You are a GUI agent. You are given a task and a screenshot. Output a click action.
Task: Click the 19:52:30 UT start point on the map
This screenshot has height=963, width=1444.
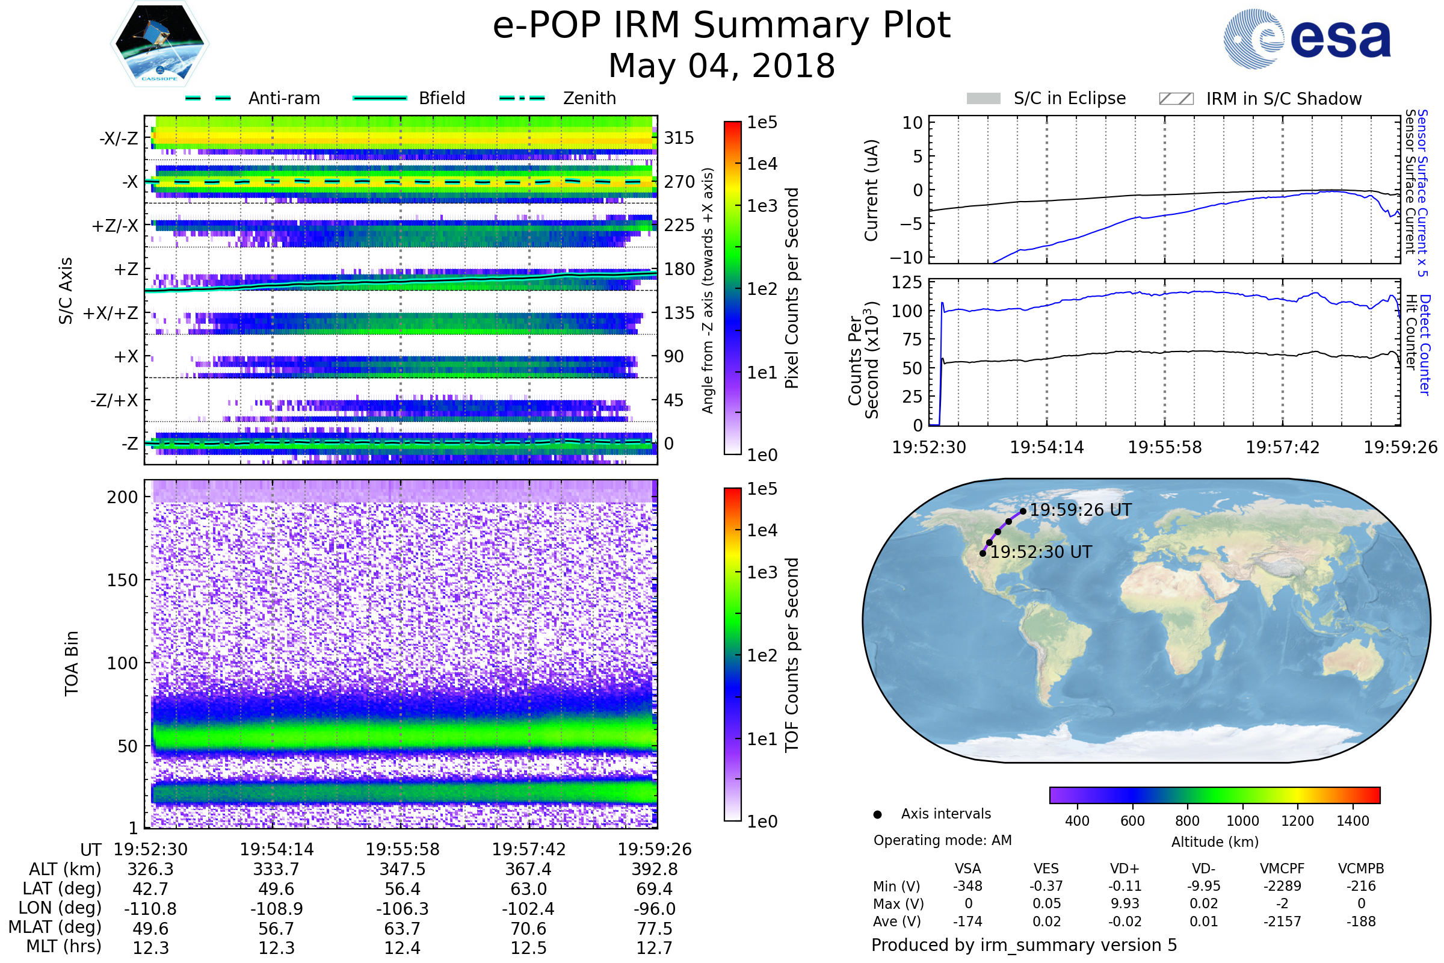(x=983, y=553)
